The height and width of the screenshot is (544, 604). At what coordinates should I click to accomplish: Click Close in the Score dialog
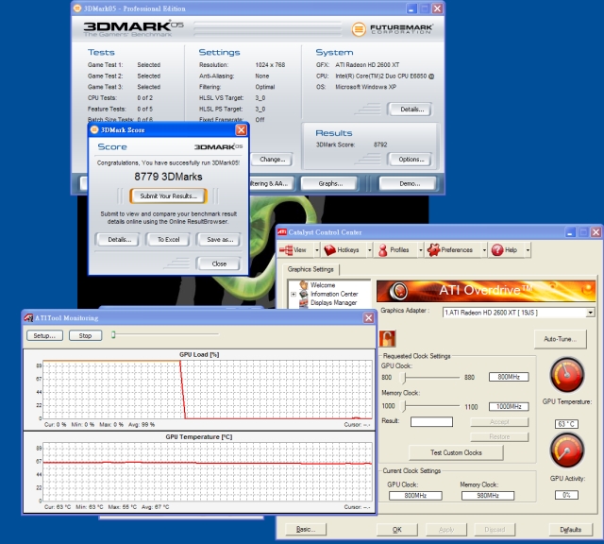(219, 263)
